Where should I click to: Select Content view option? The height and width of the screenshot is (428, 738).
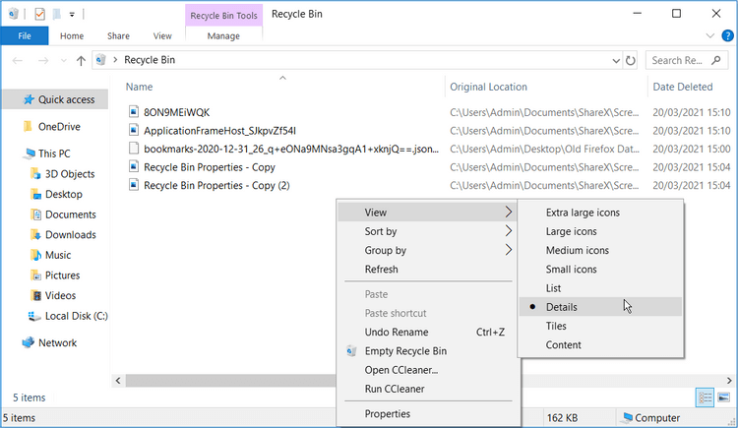(x=600, y=344)
